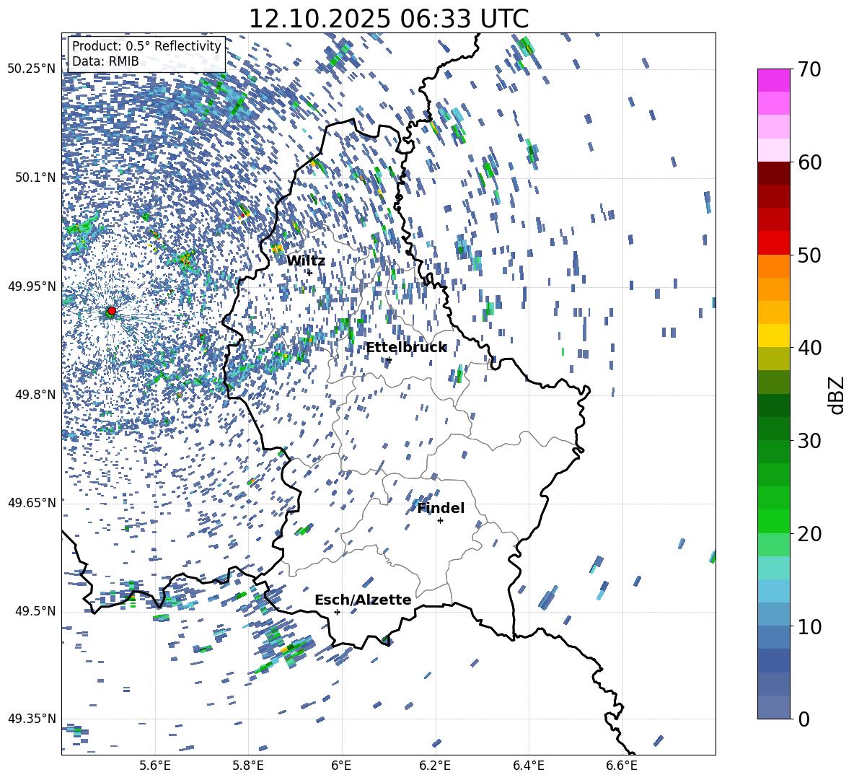Click the 'Product: 0.5° Reflectivity' text
Screen dimensions: 854x780
[x=146, y=45]
